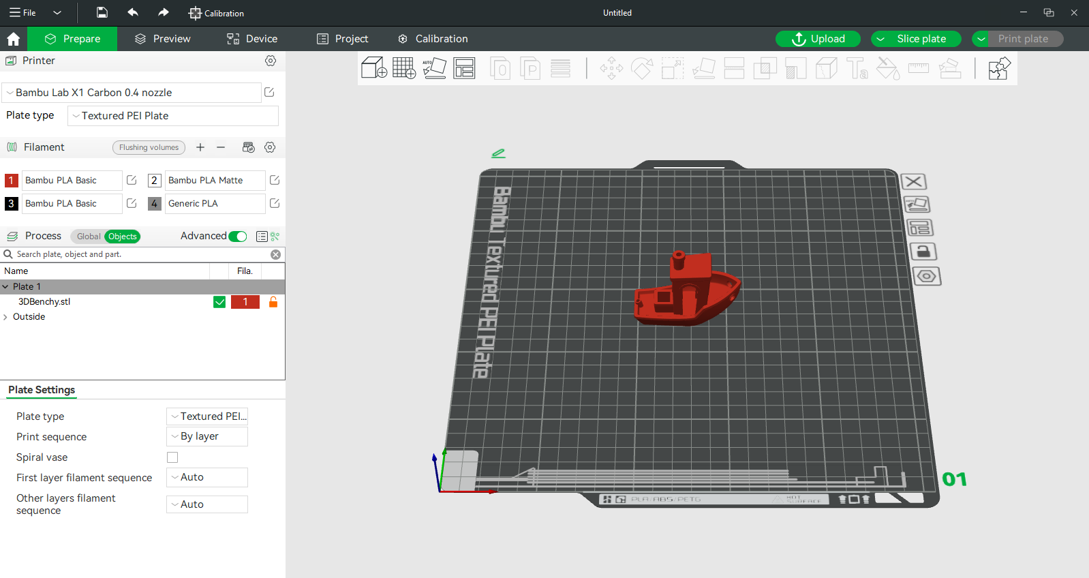
Task: Edit filament 2 Bambu PLA Matte preset
Action: (x=275, y=180)
